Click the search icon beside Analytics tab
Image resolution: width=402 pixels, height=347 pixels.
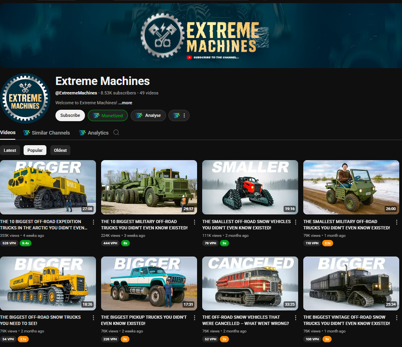tap(116, 133)
